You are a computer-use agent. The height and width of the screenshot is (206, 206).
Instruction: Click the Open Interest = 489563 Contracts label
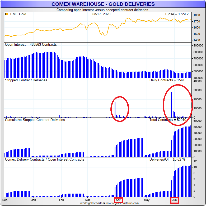31,45
